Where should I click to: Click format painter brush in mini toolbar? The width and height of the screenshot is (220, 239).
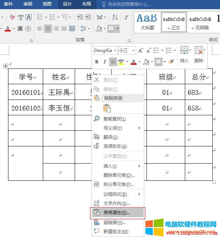(x=171, y=62)
